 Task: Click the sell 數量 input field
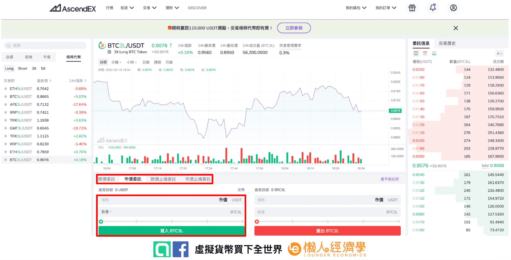click(327, 212)
